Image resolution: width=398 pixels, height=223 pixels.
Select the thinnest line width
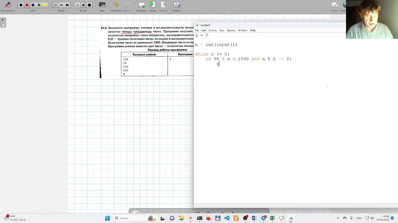[x=55, y=5]
